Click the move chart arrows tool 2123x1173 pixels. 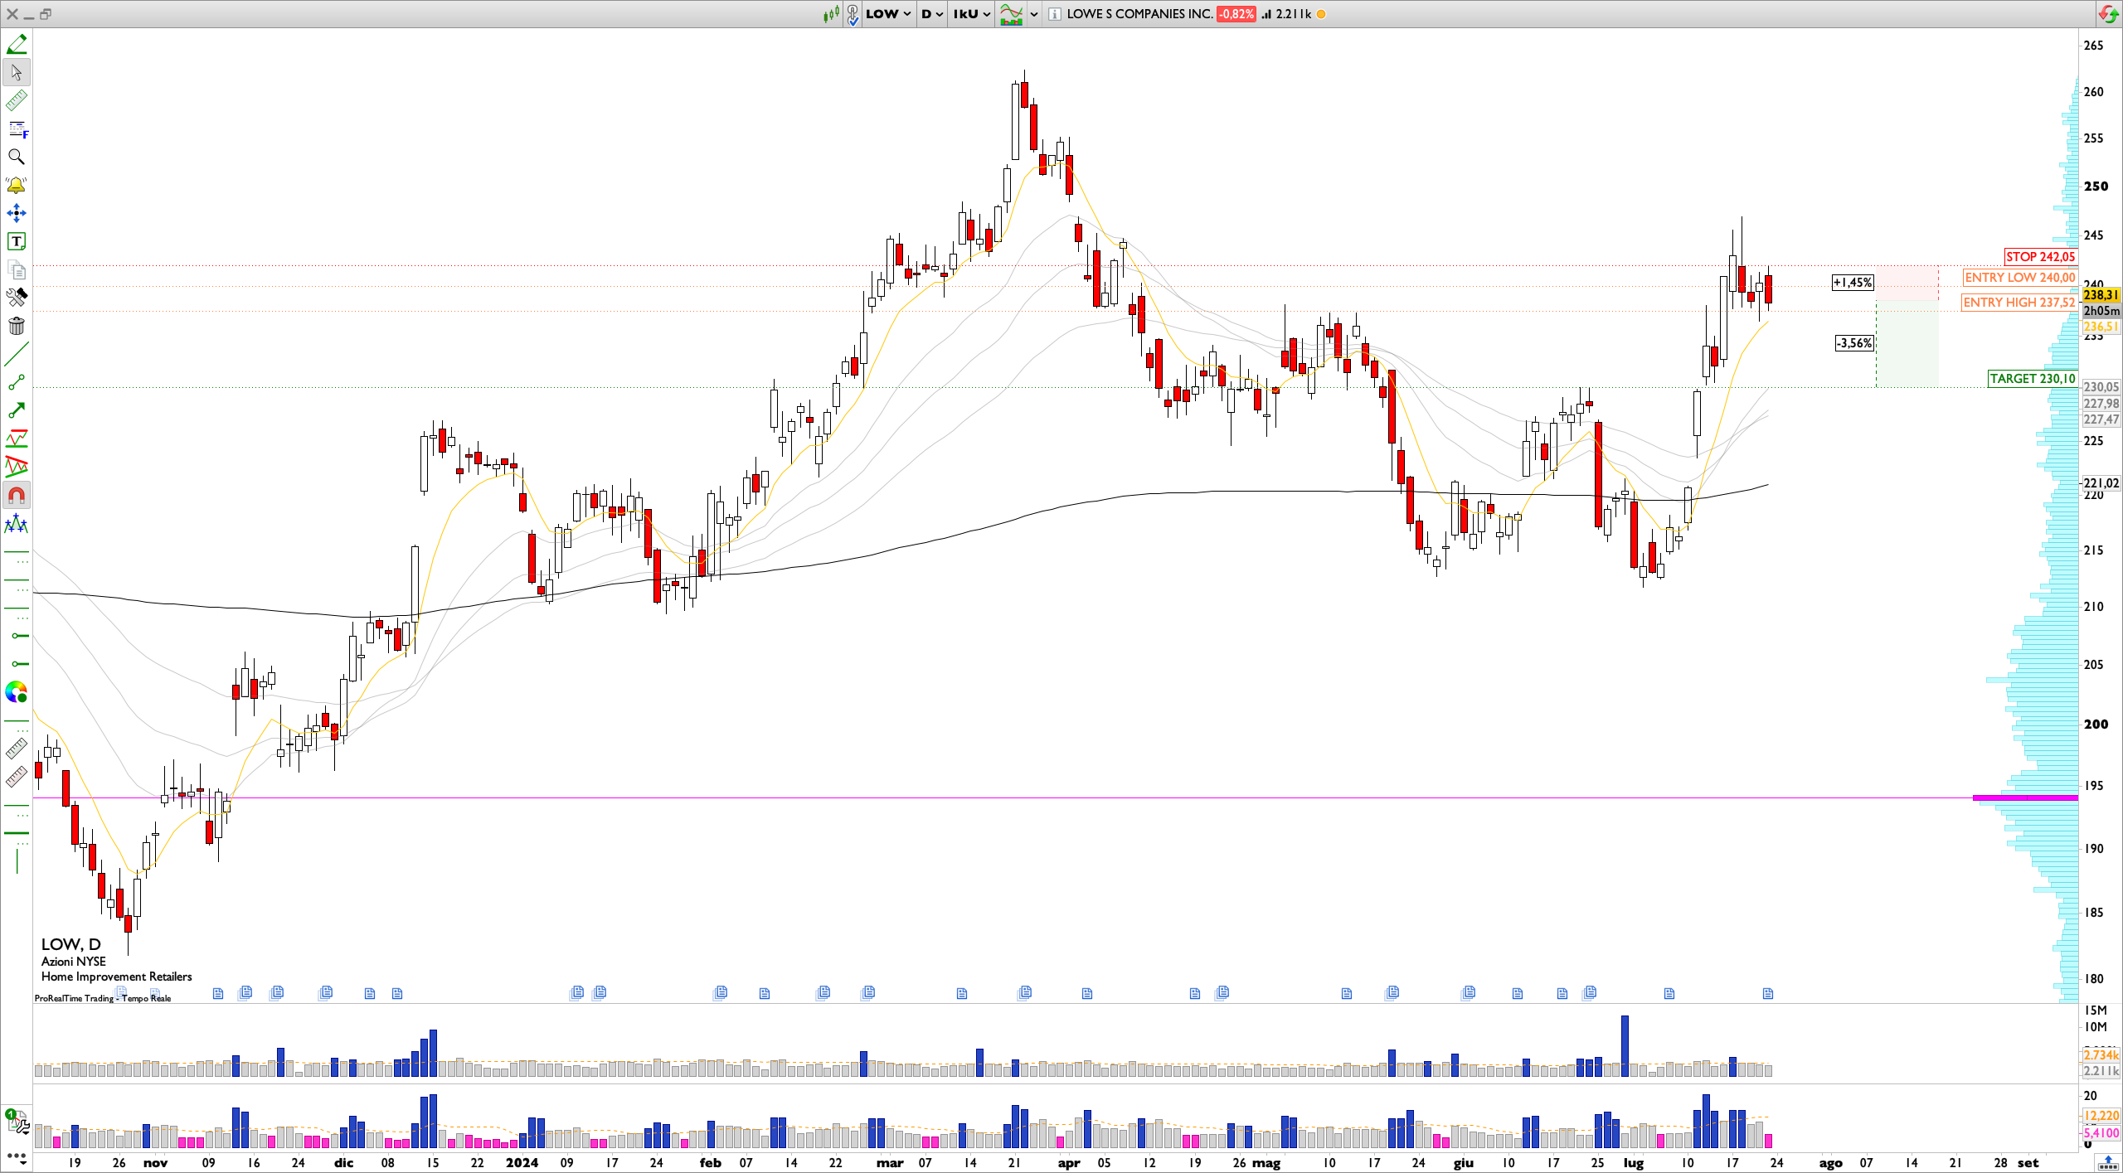(x=17, y=213)
